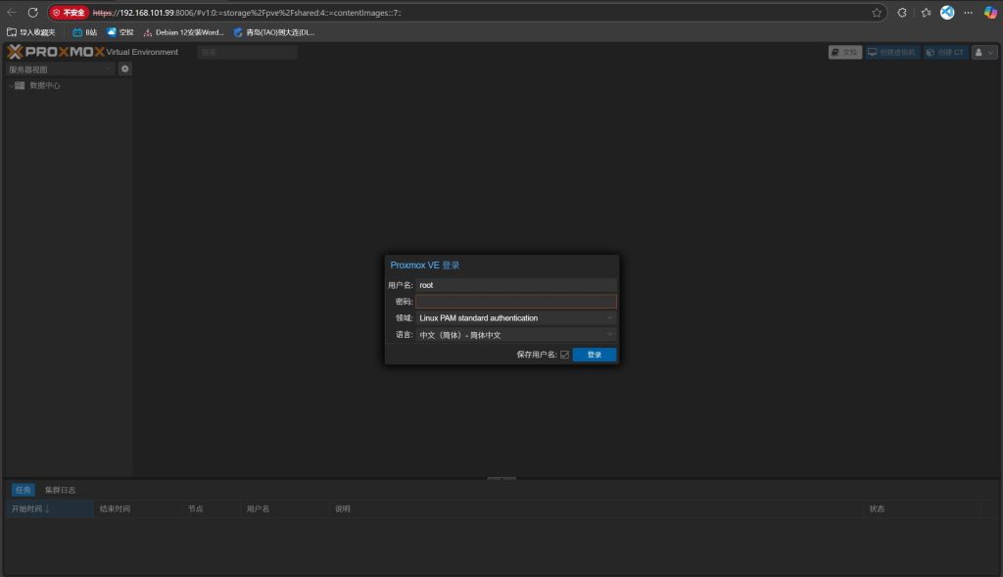
Task: Open the 服务器视图 view selector dropdown
Action: coord(61,70)
